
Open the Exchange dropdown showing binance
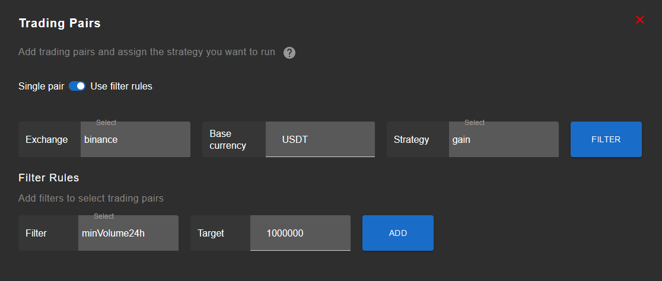click(x=135, y=139)
